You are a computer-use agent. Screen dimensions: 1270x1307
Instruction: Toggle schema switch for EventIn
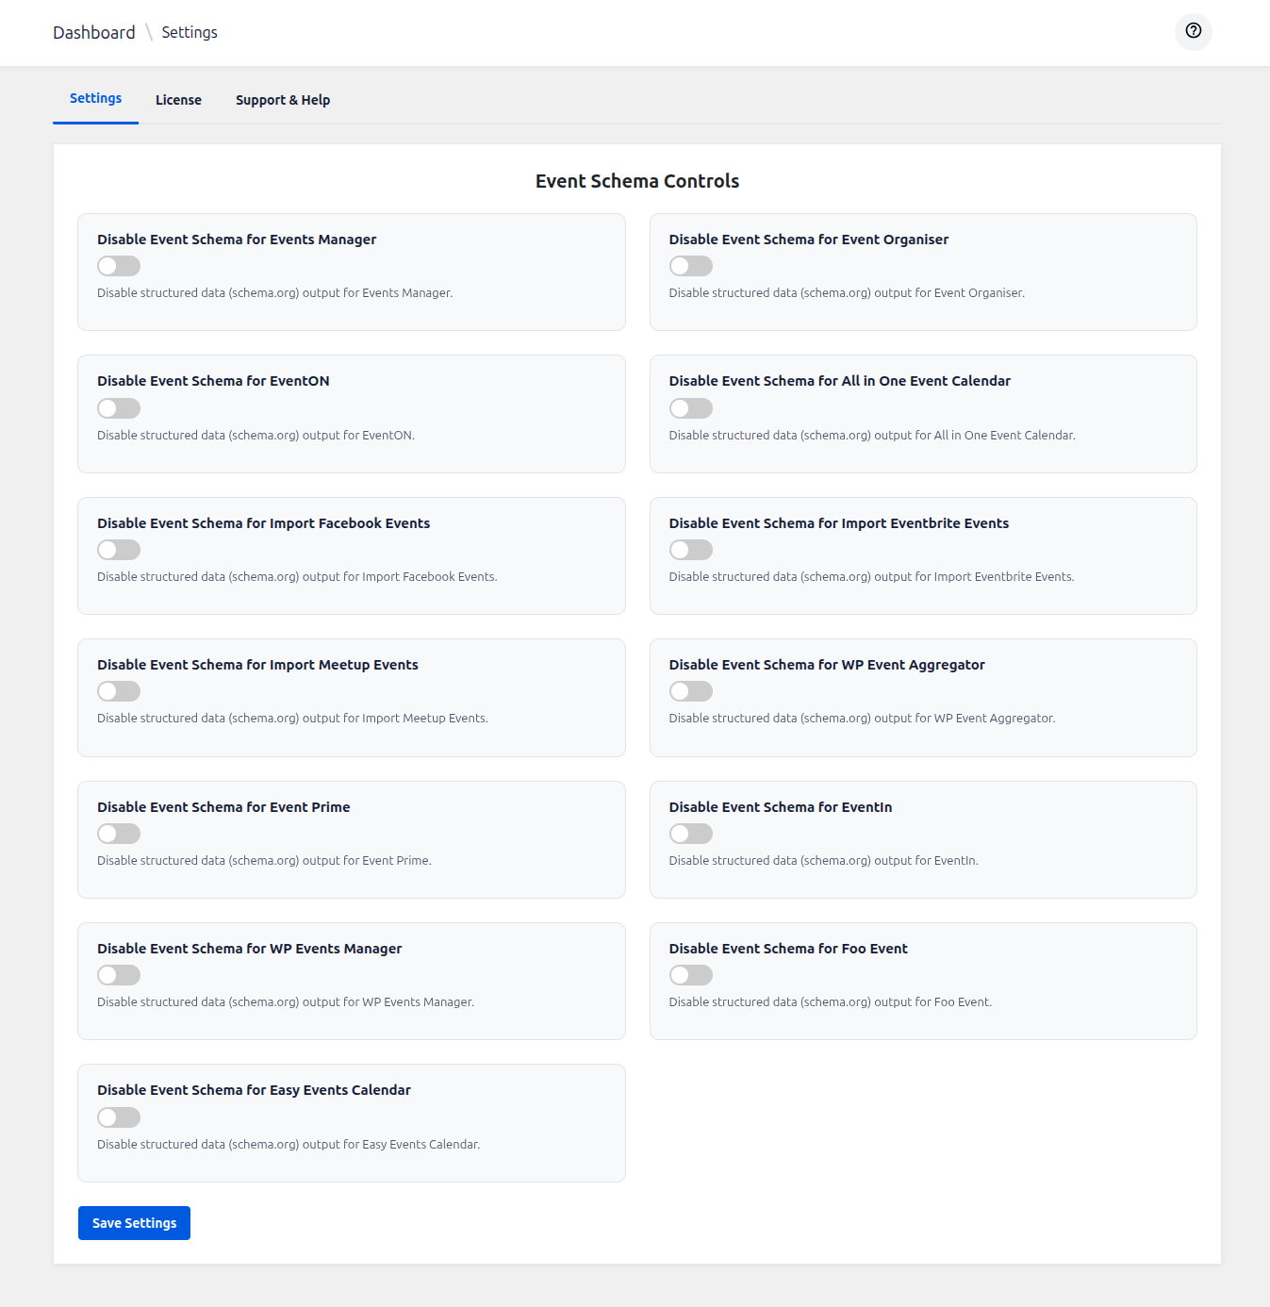(690, 834)
